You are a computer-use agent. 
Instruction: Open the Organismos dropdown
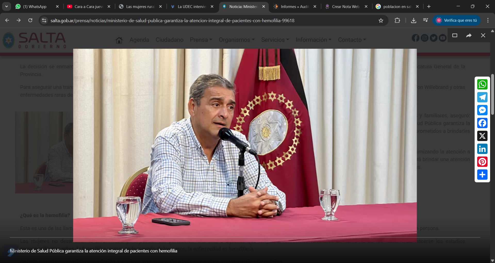[236, 40]
